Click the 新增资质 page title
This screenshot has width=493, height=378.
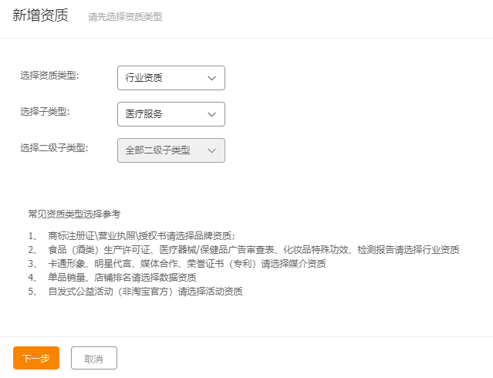pyautogui.click(x=40, y=15)
